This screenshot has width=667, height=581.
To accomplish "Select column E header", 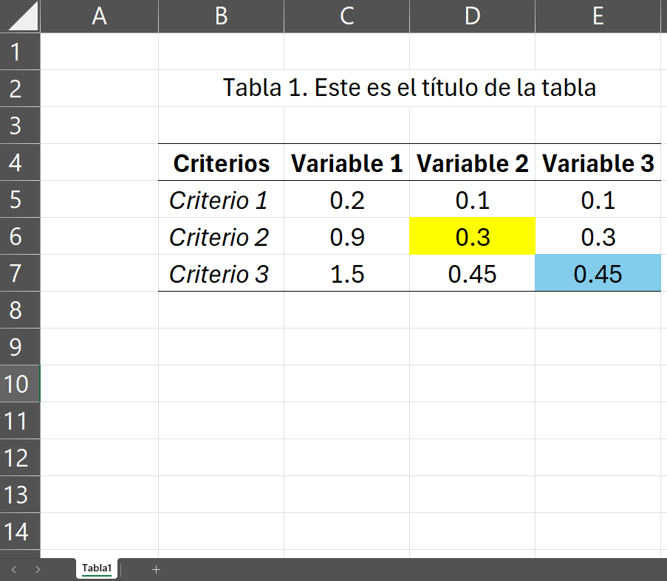I will (x=598, y=16).
